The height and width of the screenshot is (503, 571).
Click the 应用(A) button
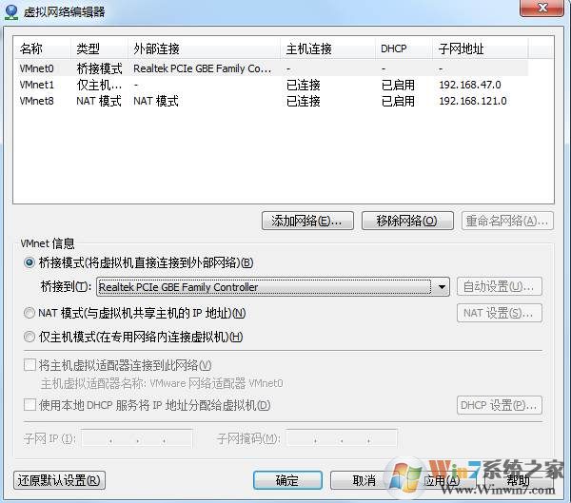[x=442, y=480]
